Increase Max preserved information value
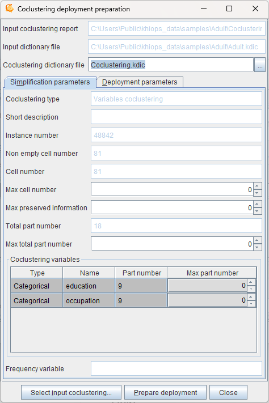The image size is (269, 403). tap(258, 204)
